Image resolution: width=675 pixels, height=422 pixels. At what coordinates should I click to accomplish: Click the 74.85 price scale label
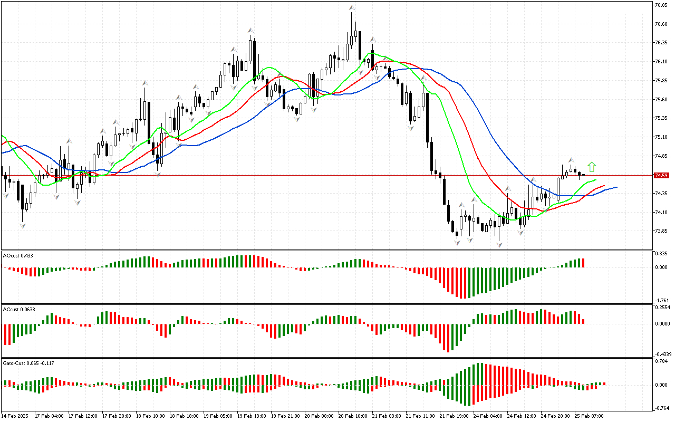tap(661, 156)
